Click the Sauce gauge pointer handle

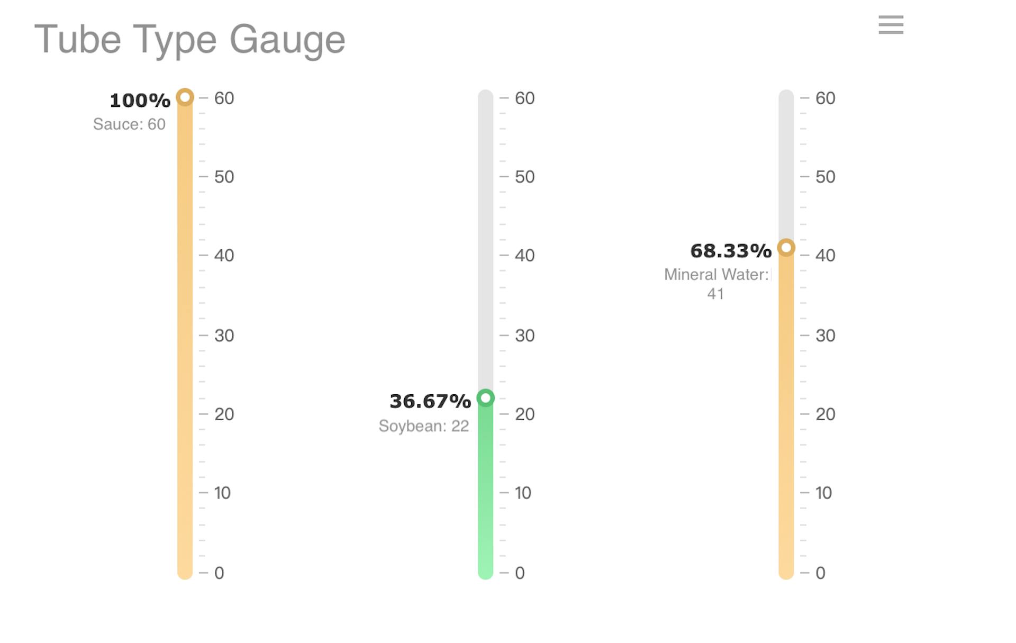(184, 97)
